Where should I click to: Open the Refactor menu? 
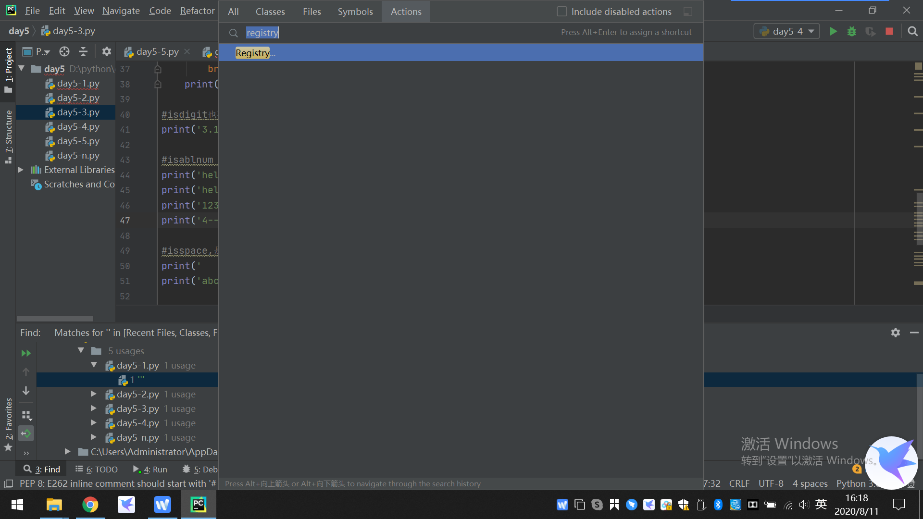197,11
